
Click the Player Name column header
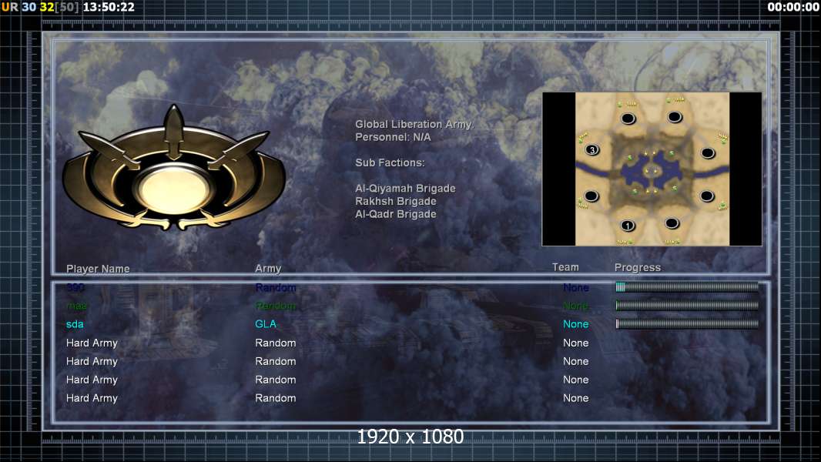pos(98,269)
